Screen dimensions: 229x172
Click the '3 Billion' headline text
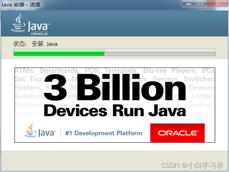[115, 87]
